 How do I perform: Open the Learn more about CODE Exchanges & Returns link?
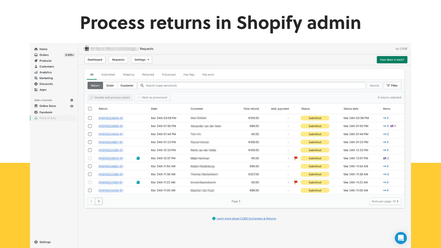(246, 218)
